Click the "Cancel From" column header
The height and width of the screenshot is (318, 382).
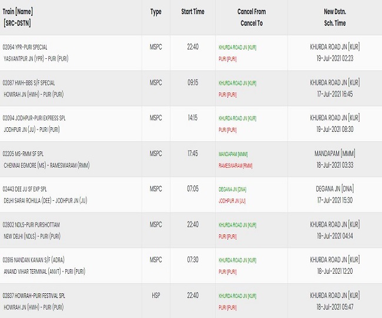pos(251,12)
